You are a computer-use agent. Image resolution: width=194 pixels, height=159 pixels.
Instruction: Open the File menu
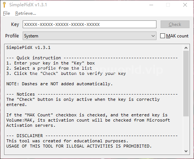pyautogui.click(x=6, y=13)
